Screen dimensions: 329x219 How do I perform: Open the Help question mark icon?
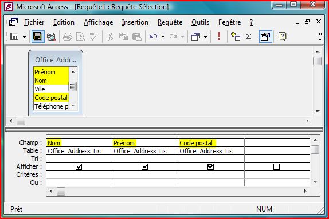tap(282, 37)
